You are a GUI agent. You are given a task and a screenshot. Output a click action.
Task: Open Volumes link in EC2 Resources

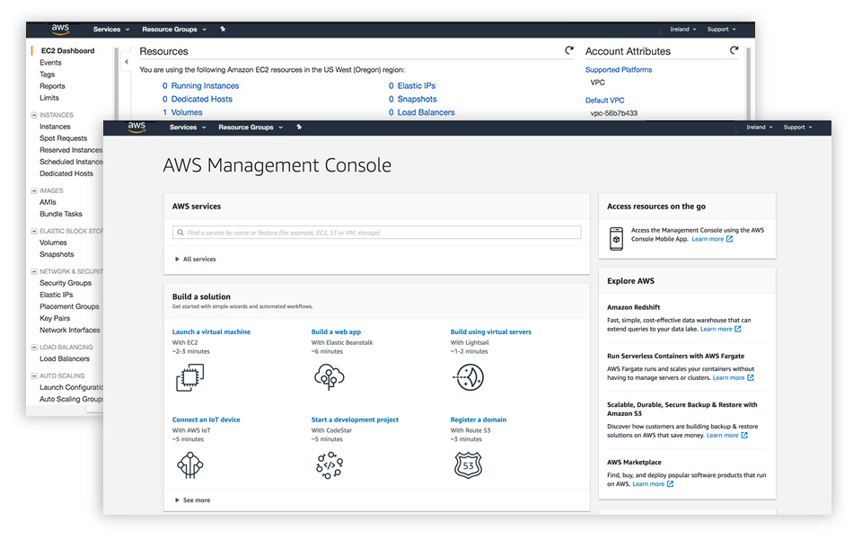click(x=187, y=112)
